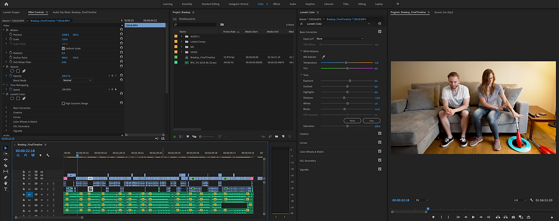Click Go to In button

pos(458,217)
